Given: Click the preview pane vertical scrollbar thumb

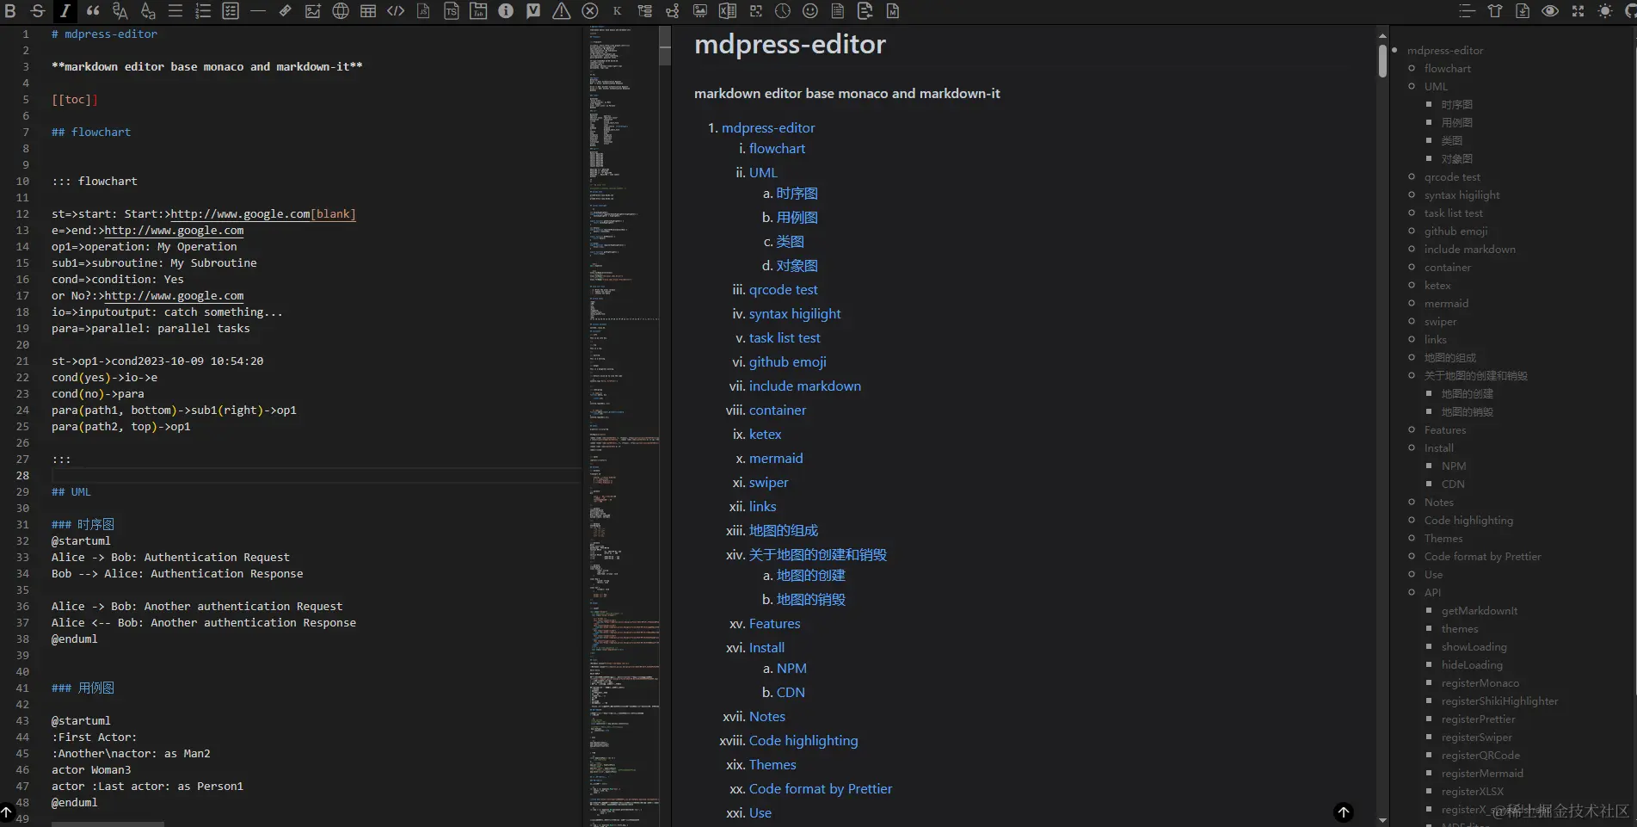Looking at the screenshot, I should [x=1382, y=60].
